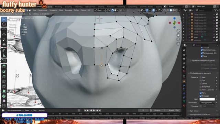Viewport: 220px width, 124px height.
Task: Open the Вершина menu
Action: pyautogui.click(x=68, y=10)
